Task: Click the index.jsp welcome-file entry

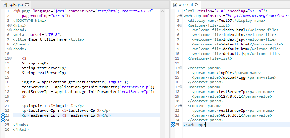Action: click(x=234, y=39)
